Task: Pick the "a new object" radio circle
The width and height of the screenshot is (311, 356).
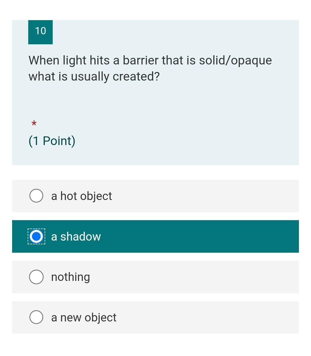Action: coord(36,317)
